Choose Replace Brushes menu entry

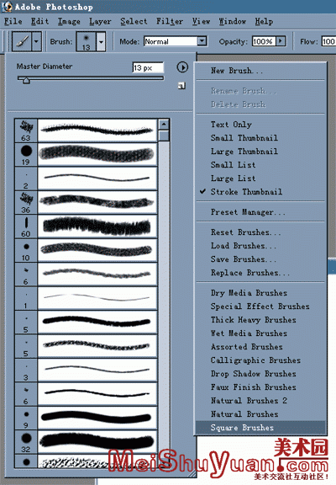tap(261, 273)
